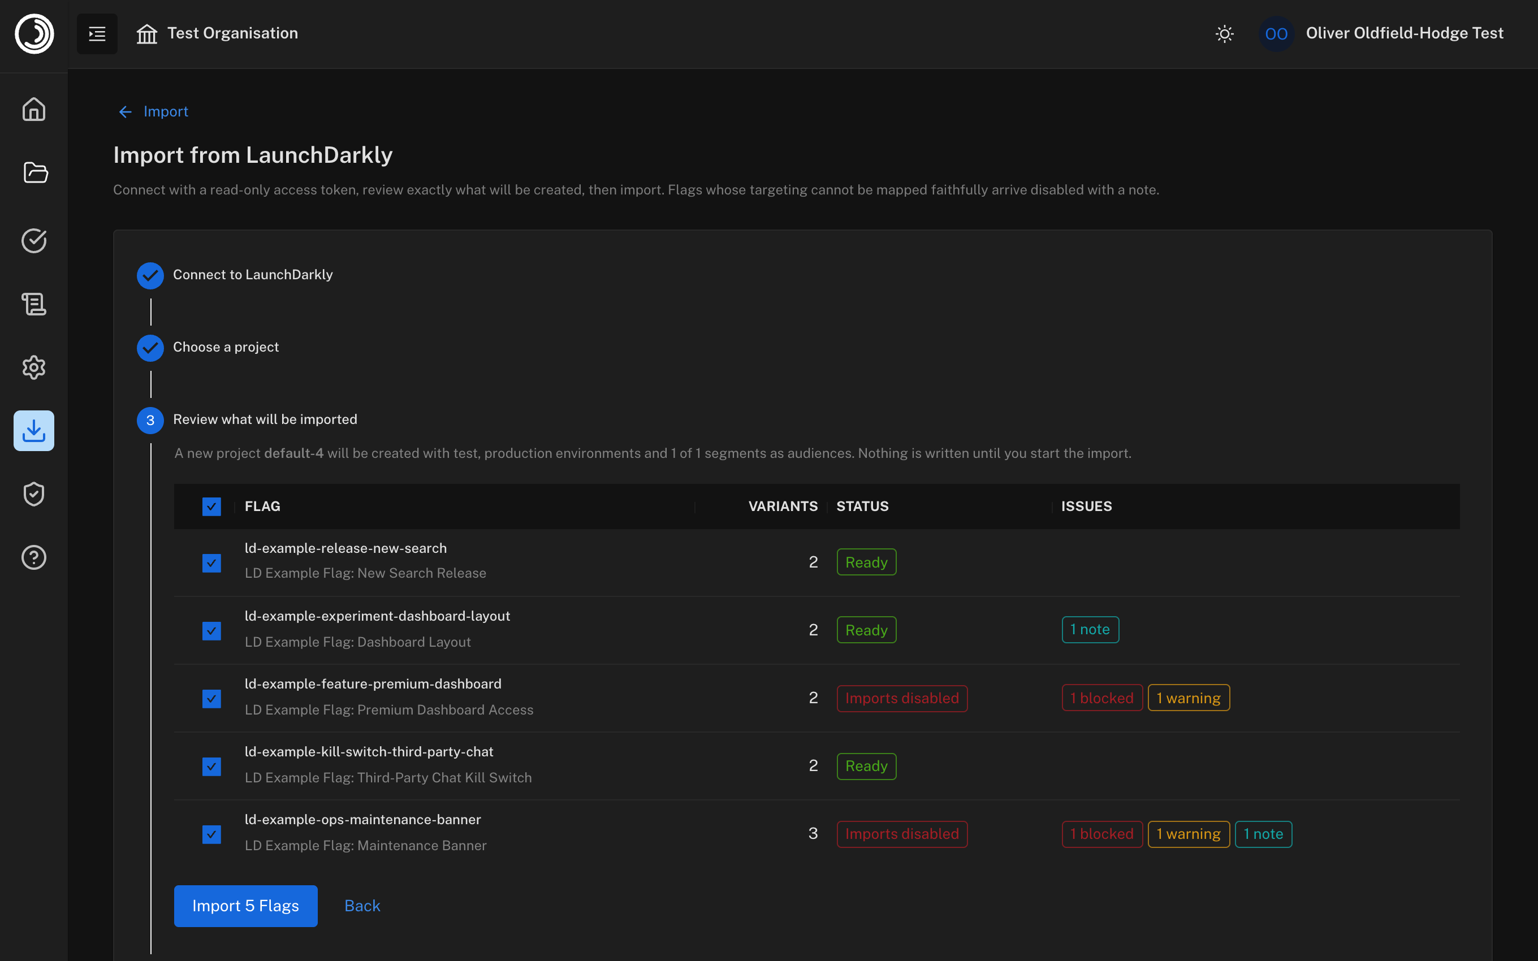Click Imports disabled status on premium-dashboard row
The image size is (1538, 961).
click(x=902, y=698)
